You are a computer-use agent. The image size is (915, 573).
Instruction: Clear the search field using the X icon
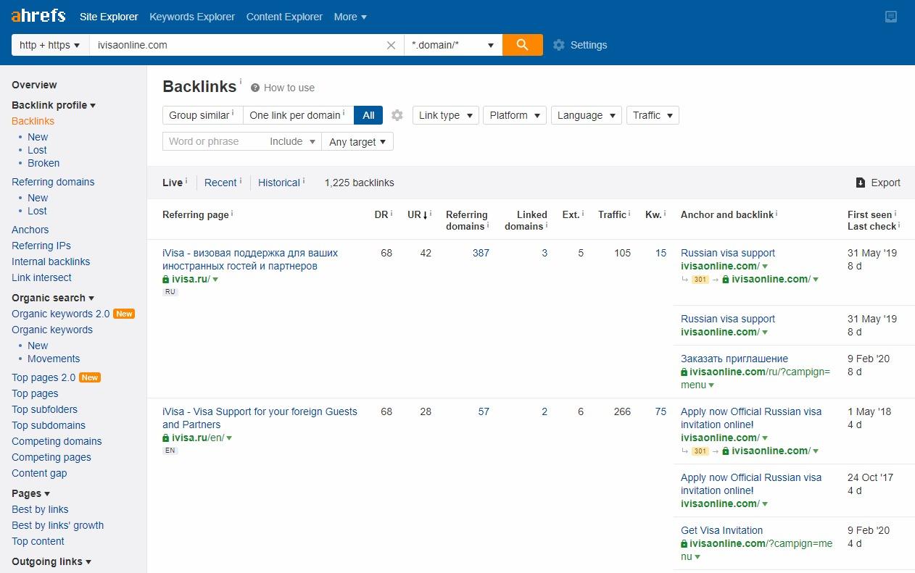391,45
